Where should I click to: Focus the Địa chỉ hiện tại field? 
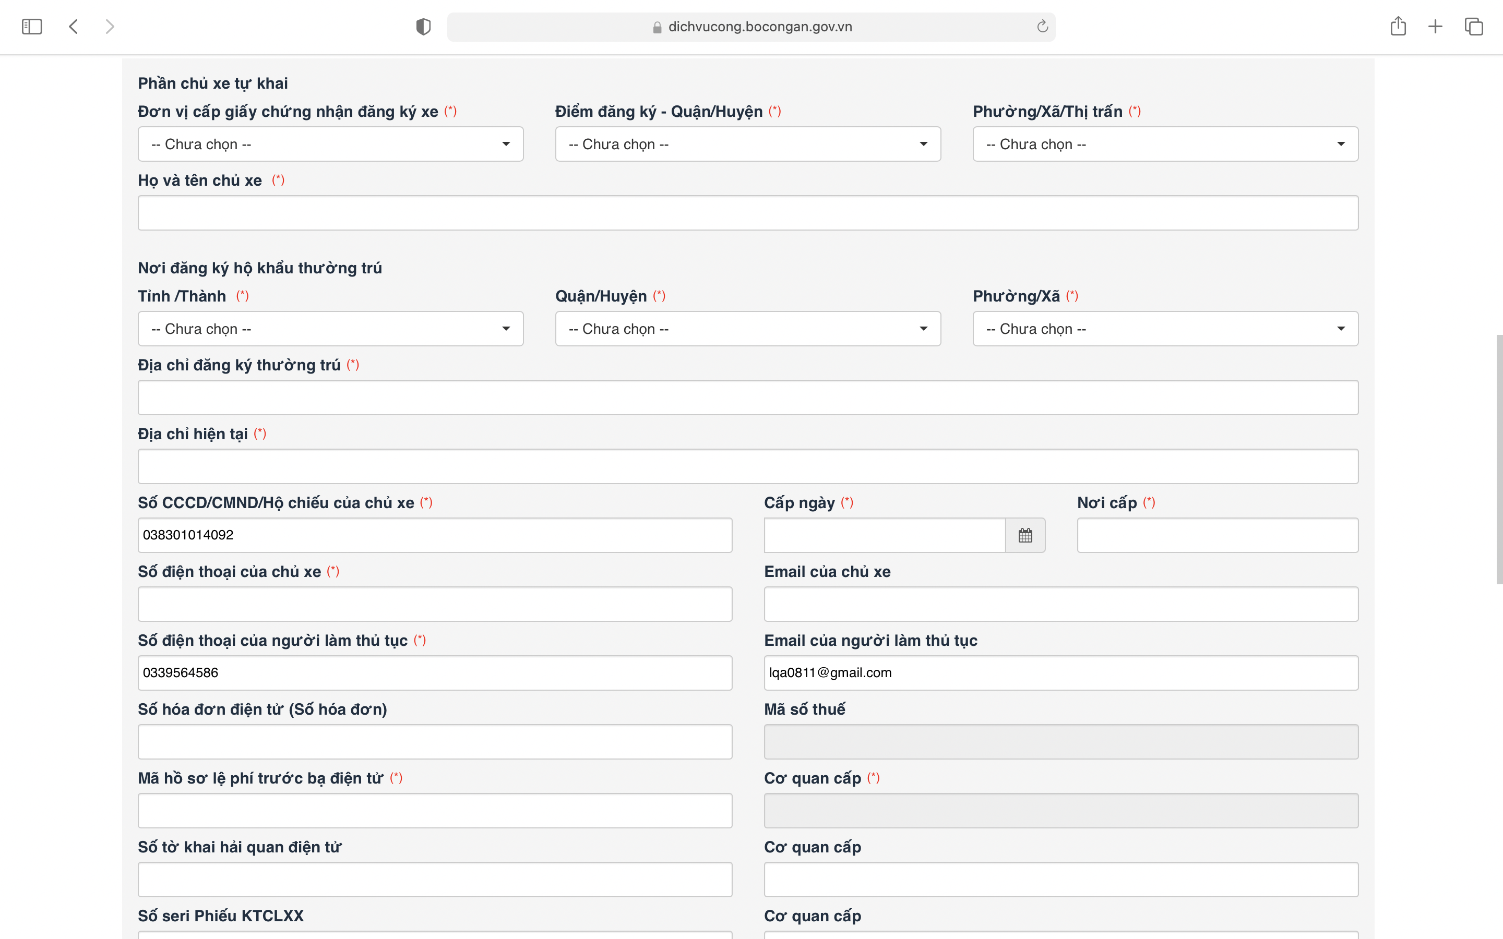pyautogui.click(x=748, y=466)
